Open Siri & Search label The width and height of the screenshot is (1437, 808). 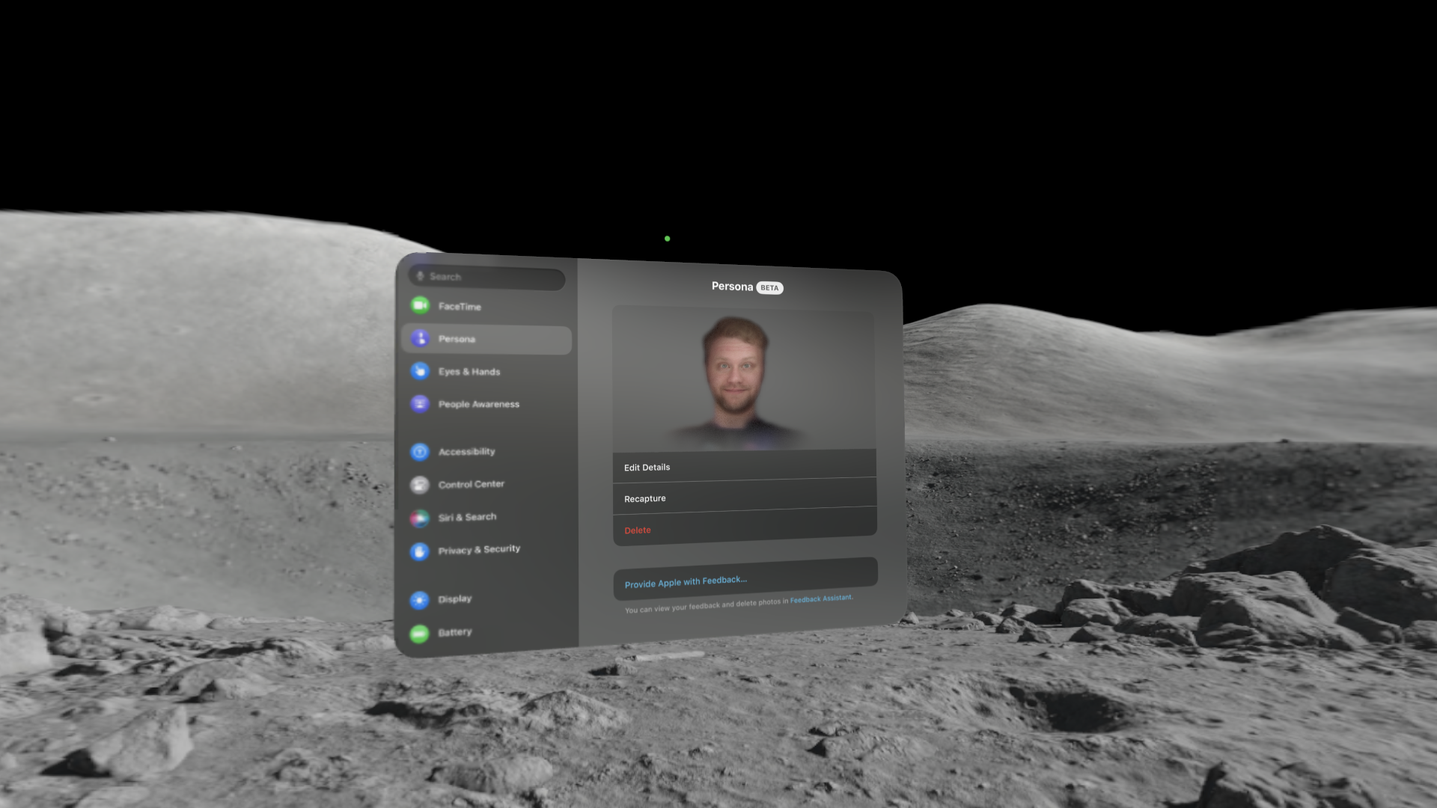click(467, 517)
